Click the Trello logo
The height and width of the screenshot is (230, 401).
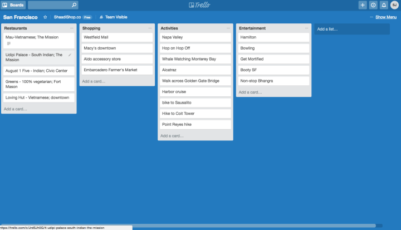200,5
